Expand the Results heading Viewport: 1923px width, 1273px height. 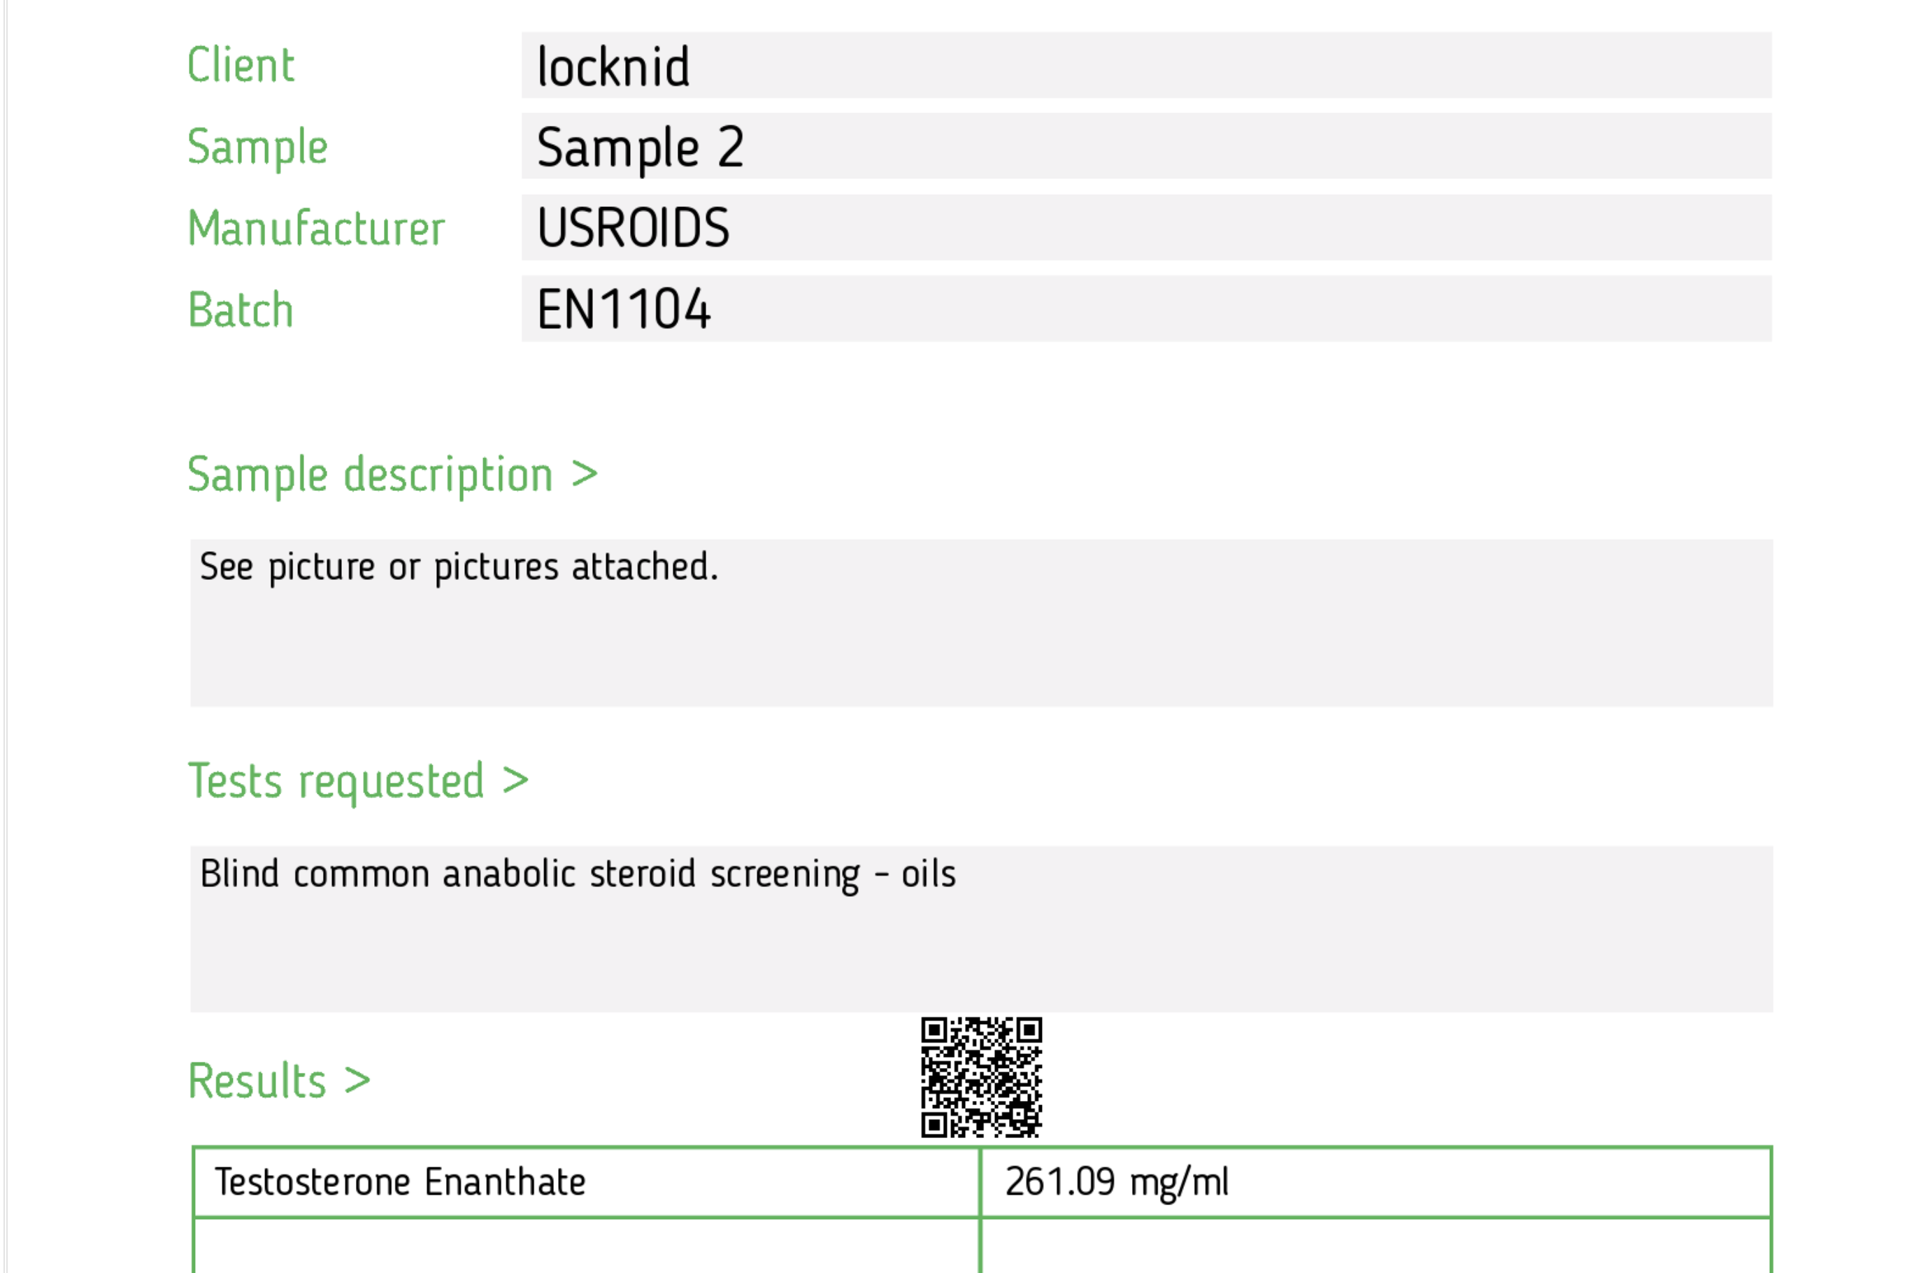(x=278, y=1081)
